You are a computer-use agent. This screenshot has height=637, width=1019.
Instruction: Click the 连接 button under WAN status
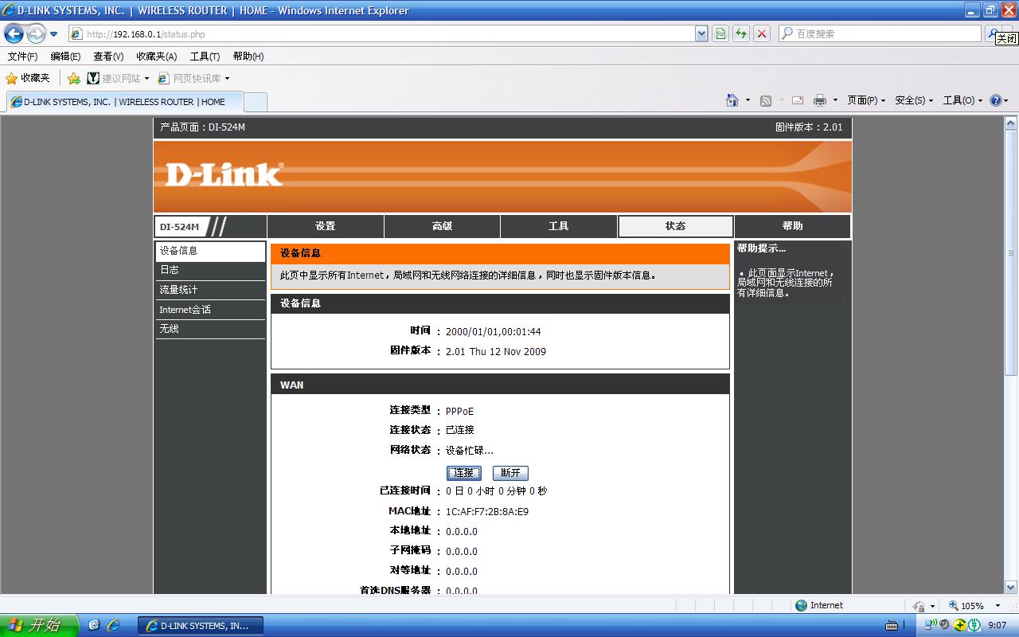point(463,472)
